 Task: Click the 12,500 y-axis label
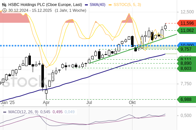pos(187,12)
